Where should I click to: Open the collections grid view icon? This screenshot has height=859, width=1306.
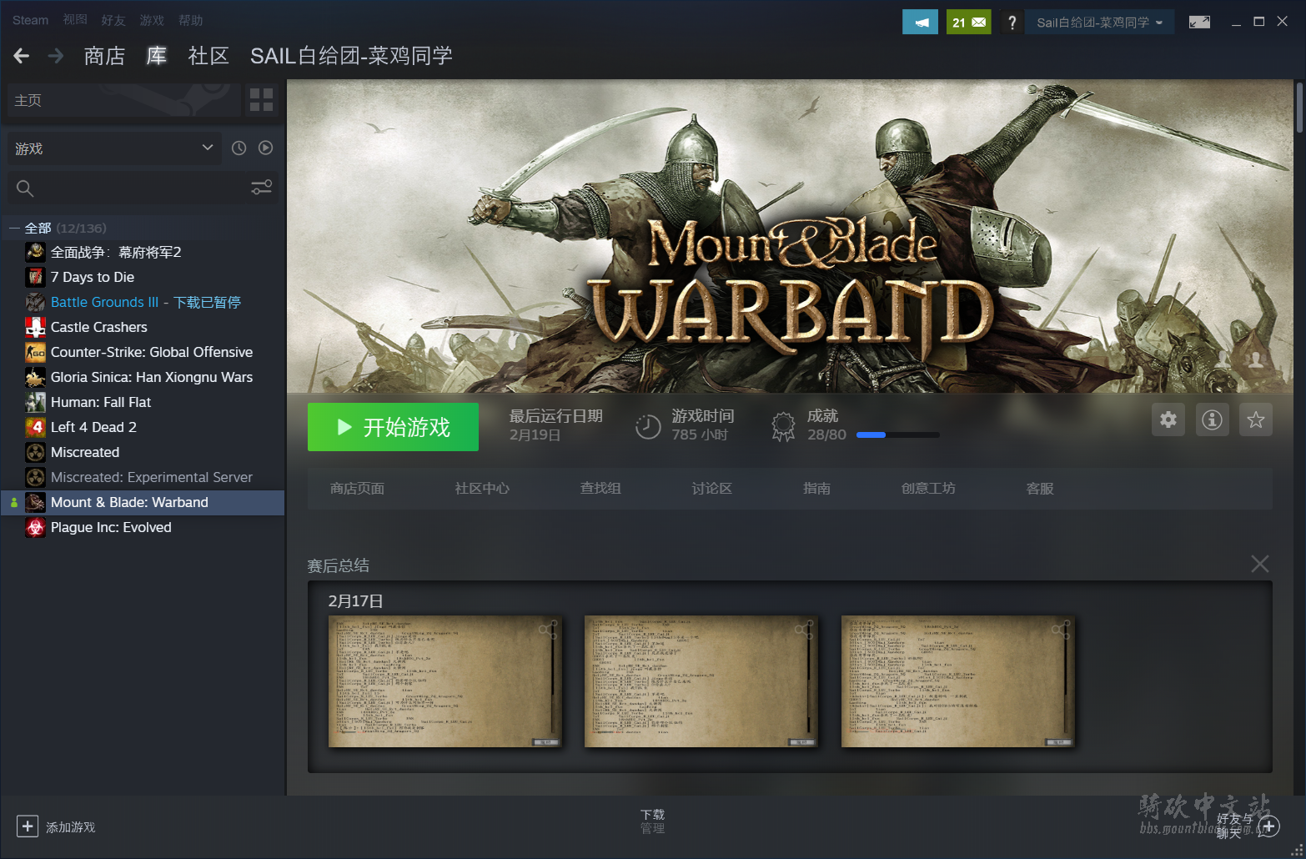coord(261,100)
